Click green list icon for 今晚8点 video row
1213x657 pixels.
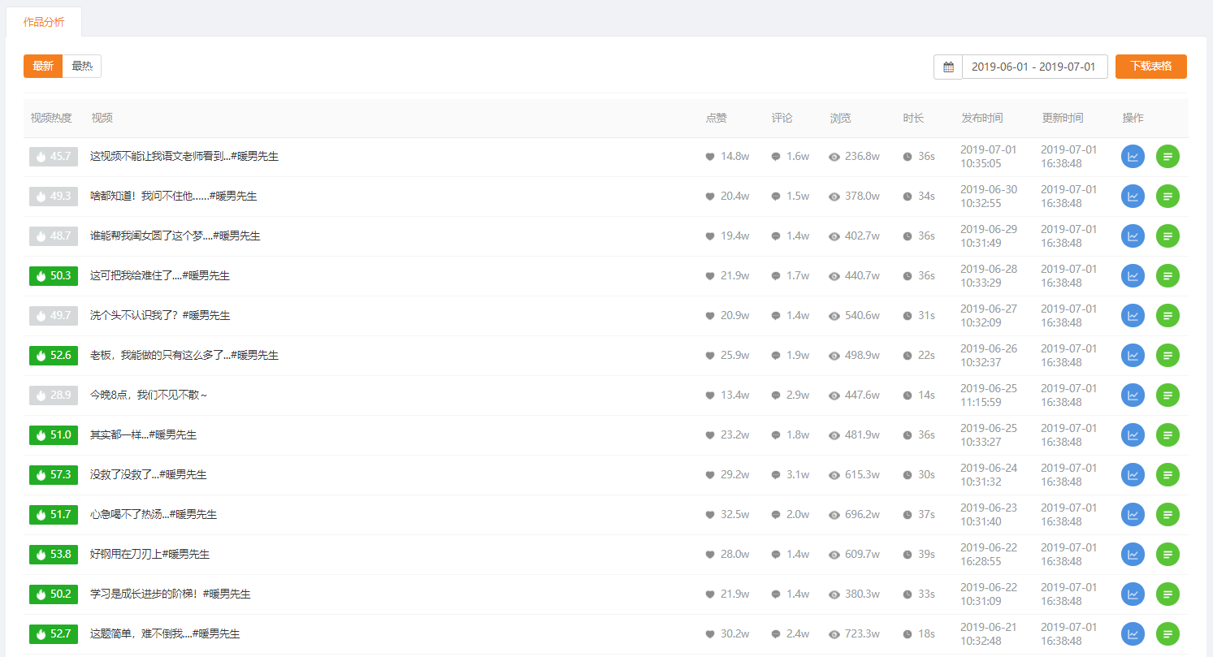click(1168, 395)
